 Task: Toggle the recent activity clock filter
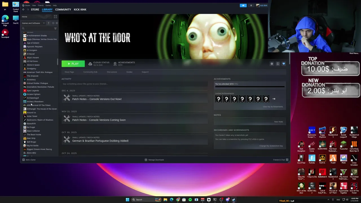click(53, 23)
